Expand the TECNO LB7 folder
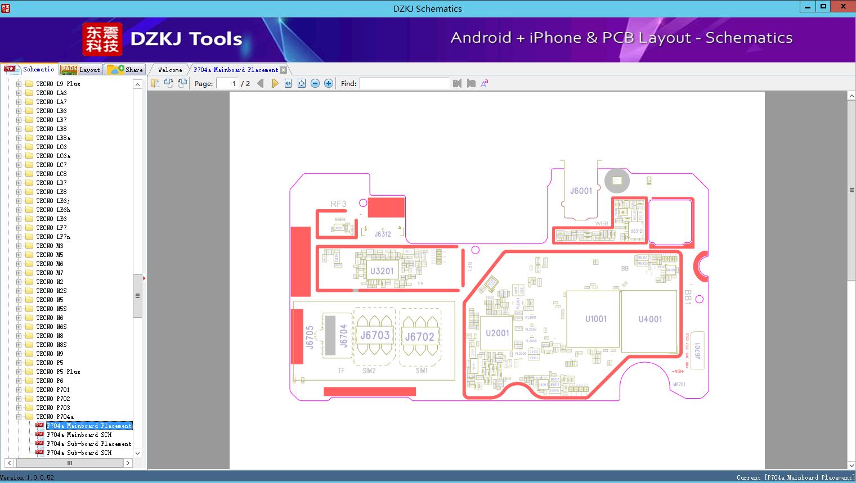Image resolution: width=856 pixels, height=483 pixels. pyautogui.click(x=19, y=120)
